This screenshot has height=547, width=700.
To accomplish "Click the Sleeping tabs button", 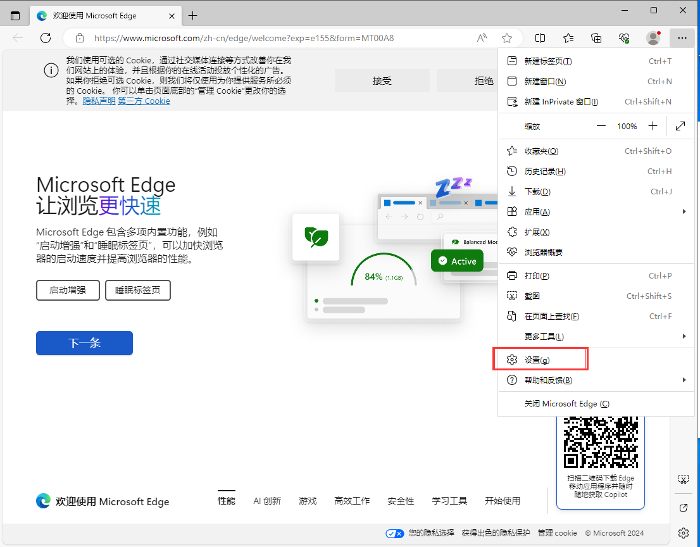I will tap(138, 290).
